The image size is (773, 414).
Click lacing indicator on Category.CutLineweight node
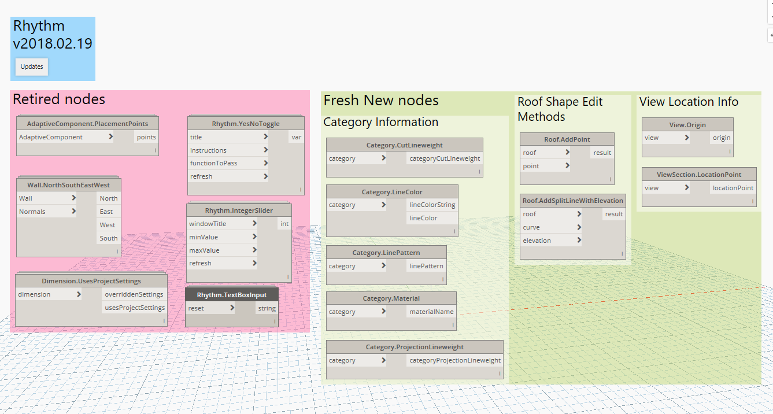point(479,171)
